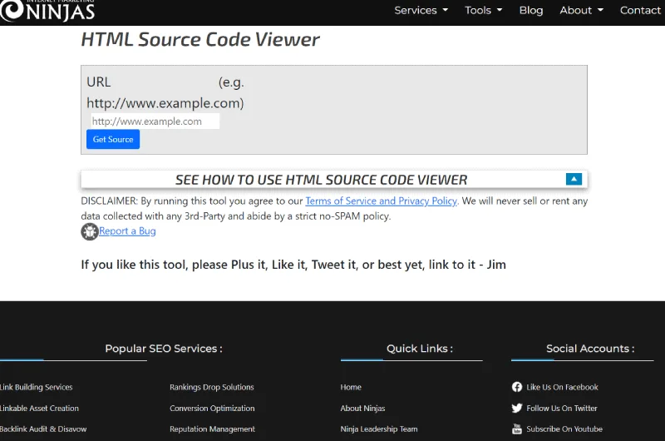Open Link Building Services footer link
The image size is (665, 441).
37,387
